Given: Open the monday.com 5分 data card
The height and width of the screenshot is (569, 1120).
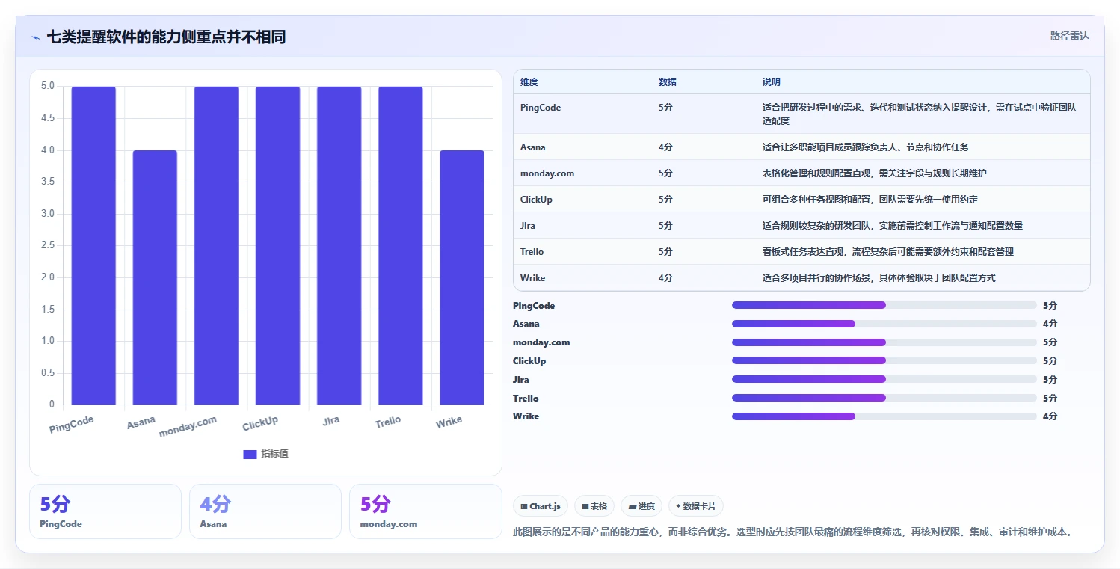Looking at the screenshot, I should pyautogui.click(x=425, y=511).
